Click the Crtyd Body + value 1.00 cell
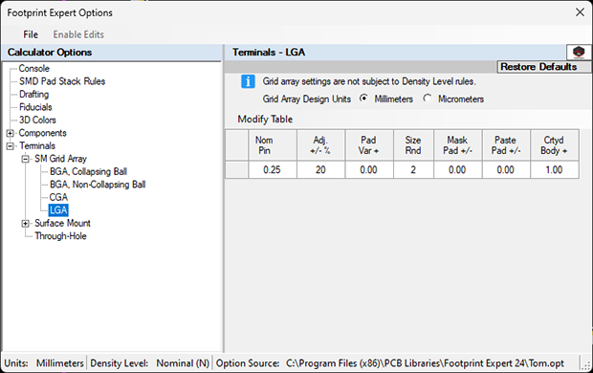Screen dimensions: 593x373 [x=555, y=170]
